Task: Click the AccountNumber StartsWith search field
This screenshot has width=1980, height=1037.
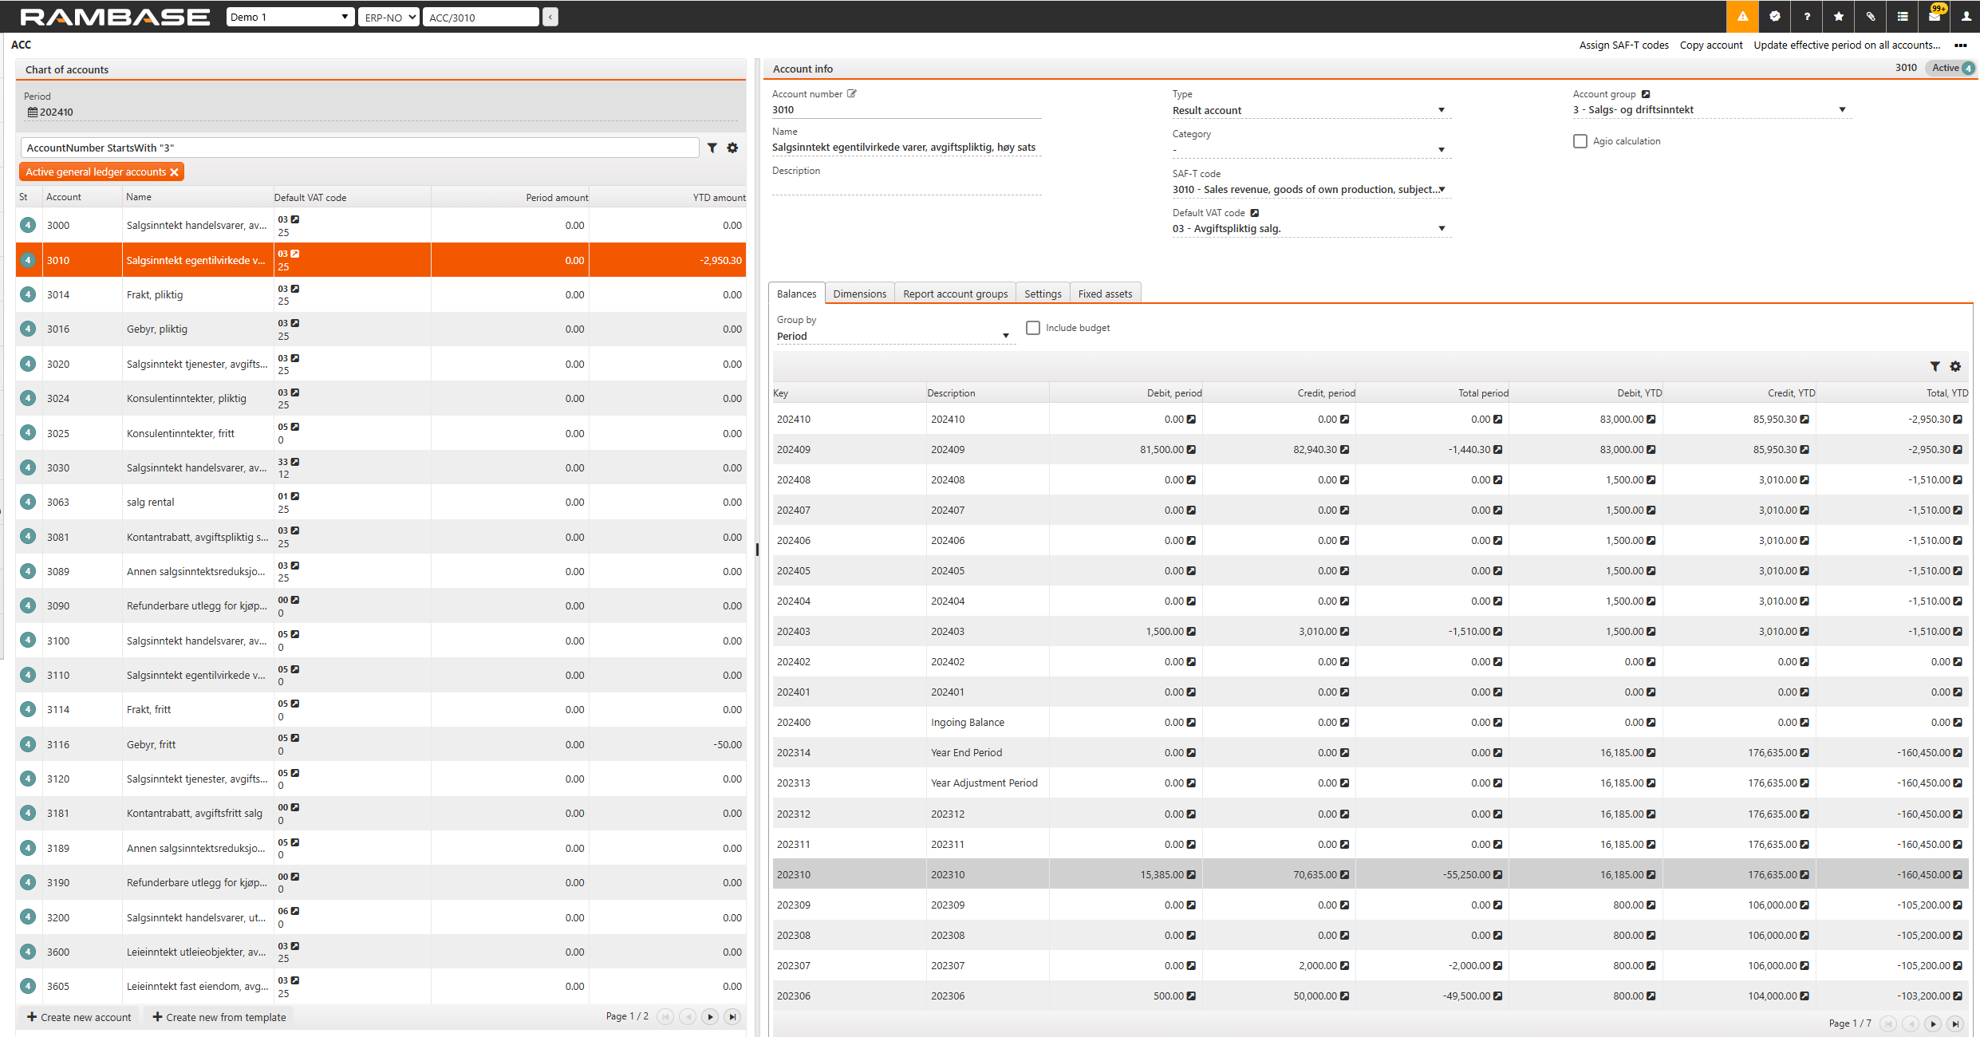Action: (x=359, y=148)
